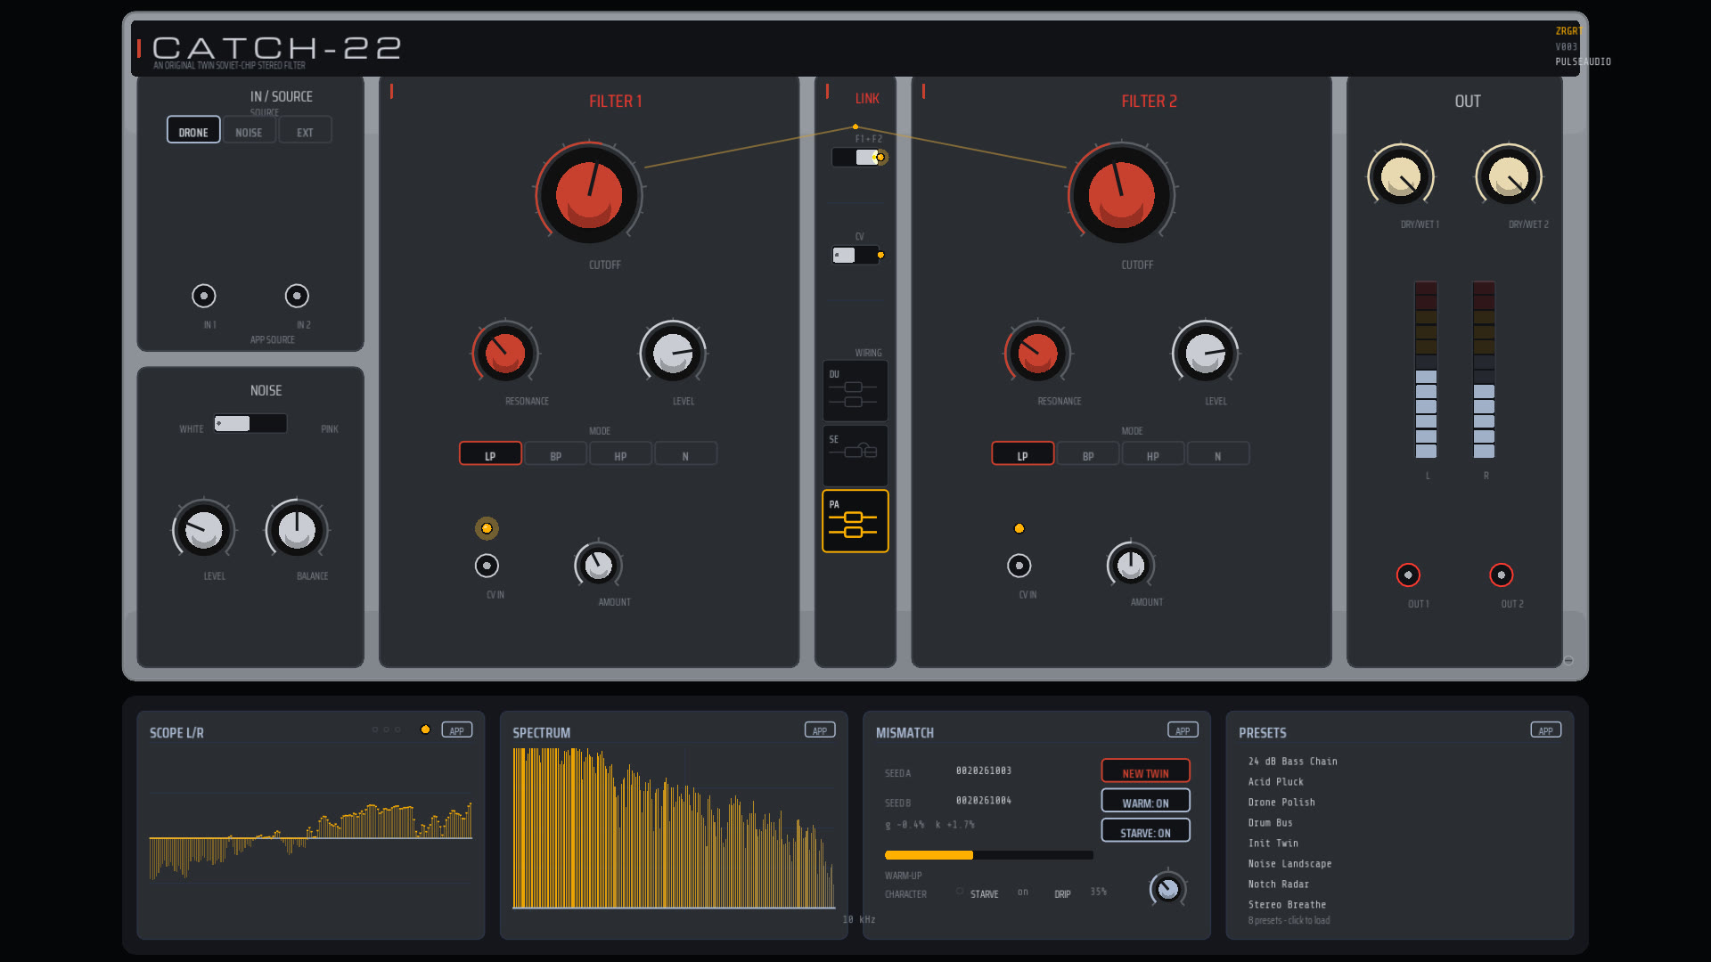Set Filter 2 mode to N

1217,454
